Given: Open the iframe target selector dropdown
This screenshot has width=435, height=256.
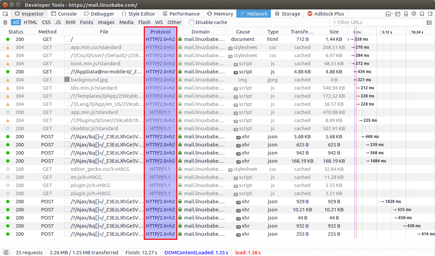Looking at the screenshot, I should 389,14.
